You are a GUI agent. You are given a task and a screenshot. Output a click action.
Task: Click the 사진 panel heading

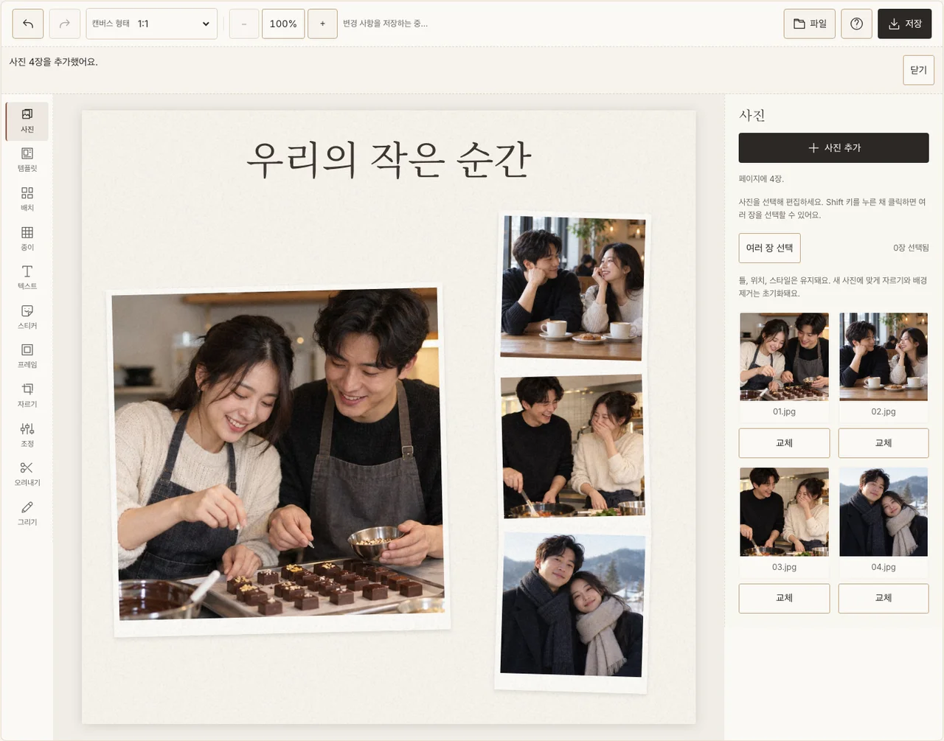click(x=752, y=115)
